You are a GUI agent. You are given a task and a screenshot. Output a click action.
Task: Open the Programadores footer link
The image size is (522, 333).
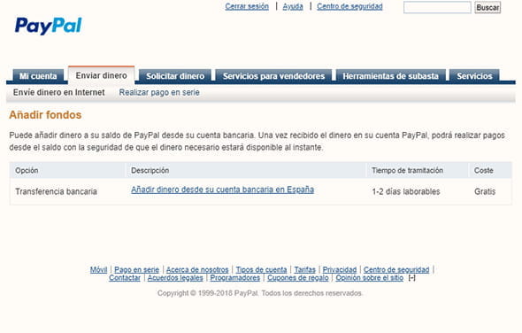(x=235, y=278)
